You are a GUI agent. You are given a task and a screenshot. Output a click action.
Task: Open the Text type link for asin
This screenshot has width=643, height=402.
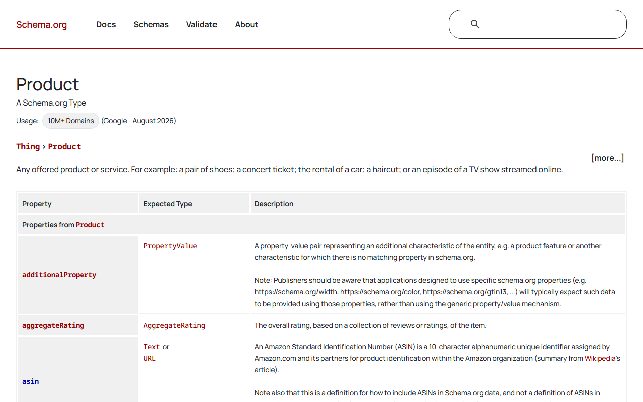click(x=152, y=347)
